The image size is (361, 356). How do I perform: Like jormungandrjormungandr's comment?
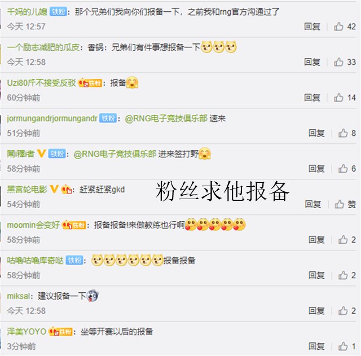pos(343,133)
